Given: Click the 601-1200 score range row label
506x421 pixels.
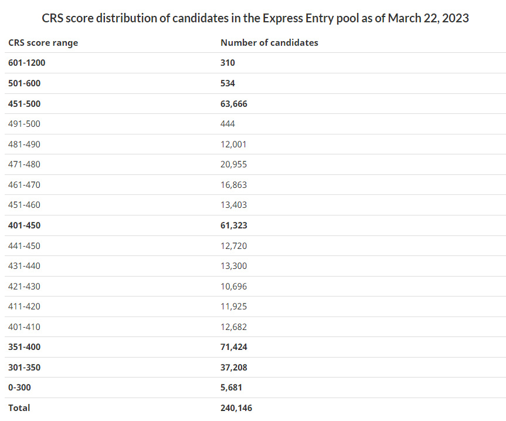Looking at the screenshot, I should (x=26, y=63).
